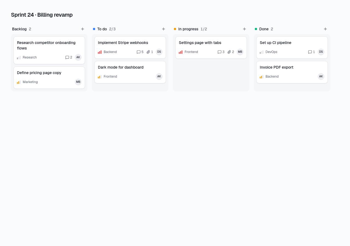Click MB avatar on Define pricing page copy

tap(78, 82)
